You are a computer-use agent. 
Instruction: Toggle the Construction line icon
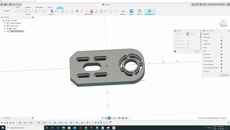coord(221,37)
